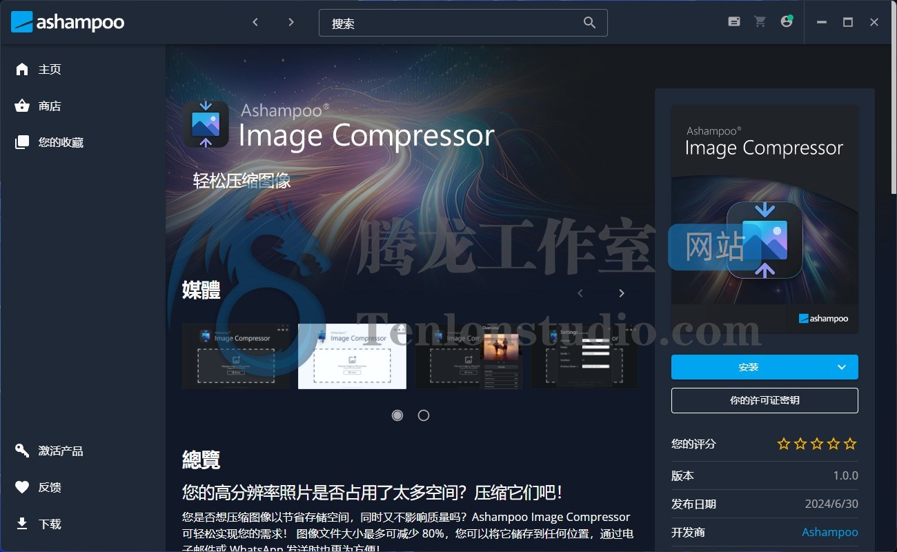
Task: Open the shopping cart icon
Action: 760,21
